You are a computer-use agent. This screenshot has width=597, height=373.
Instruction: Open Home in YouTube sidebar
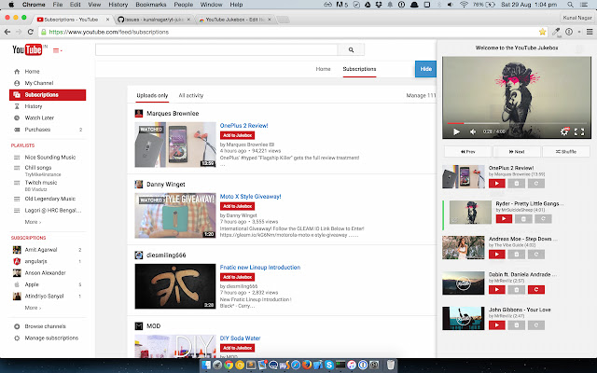coord(32,72)
